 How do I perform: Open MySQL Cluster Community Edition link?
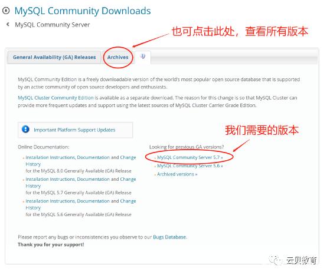[x=55, y=98]
